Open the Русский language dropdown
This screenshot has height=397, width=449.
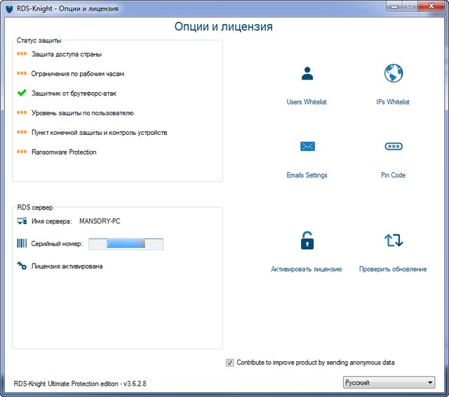click(x=389, y=382)
